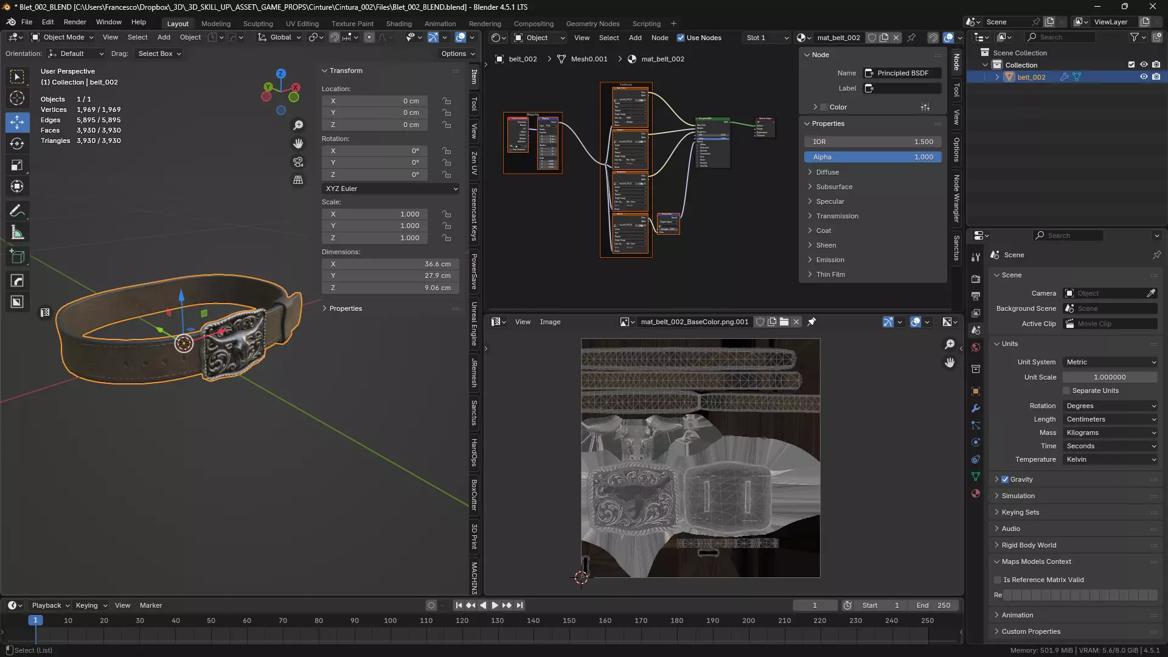Image resolution: width=1168 pixels, height=657 pixels.
Task: Open the Modifiers wrench properties tab
Action: click(x=976, y=408)
